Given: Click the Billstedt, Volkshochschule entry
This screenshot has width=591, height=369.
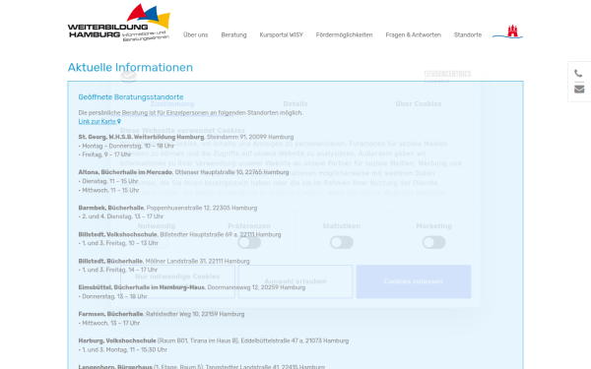Looking at the screenshot, I should click(179, 234).
